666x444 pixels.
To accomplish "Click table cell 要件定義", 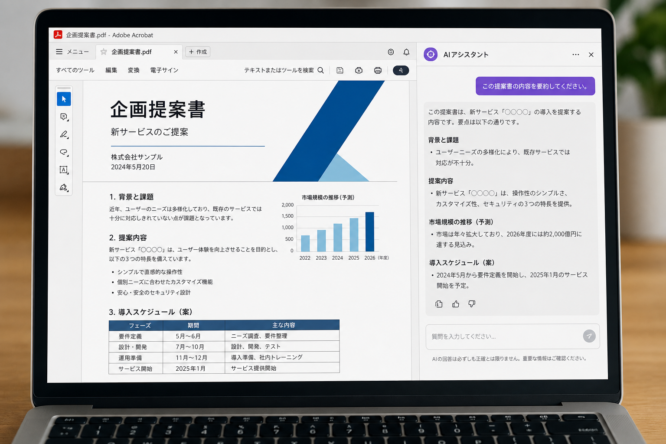I will (130, 336).
